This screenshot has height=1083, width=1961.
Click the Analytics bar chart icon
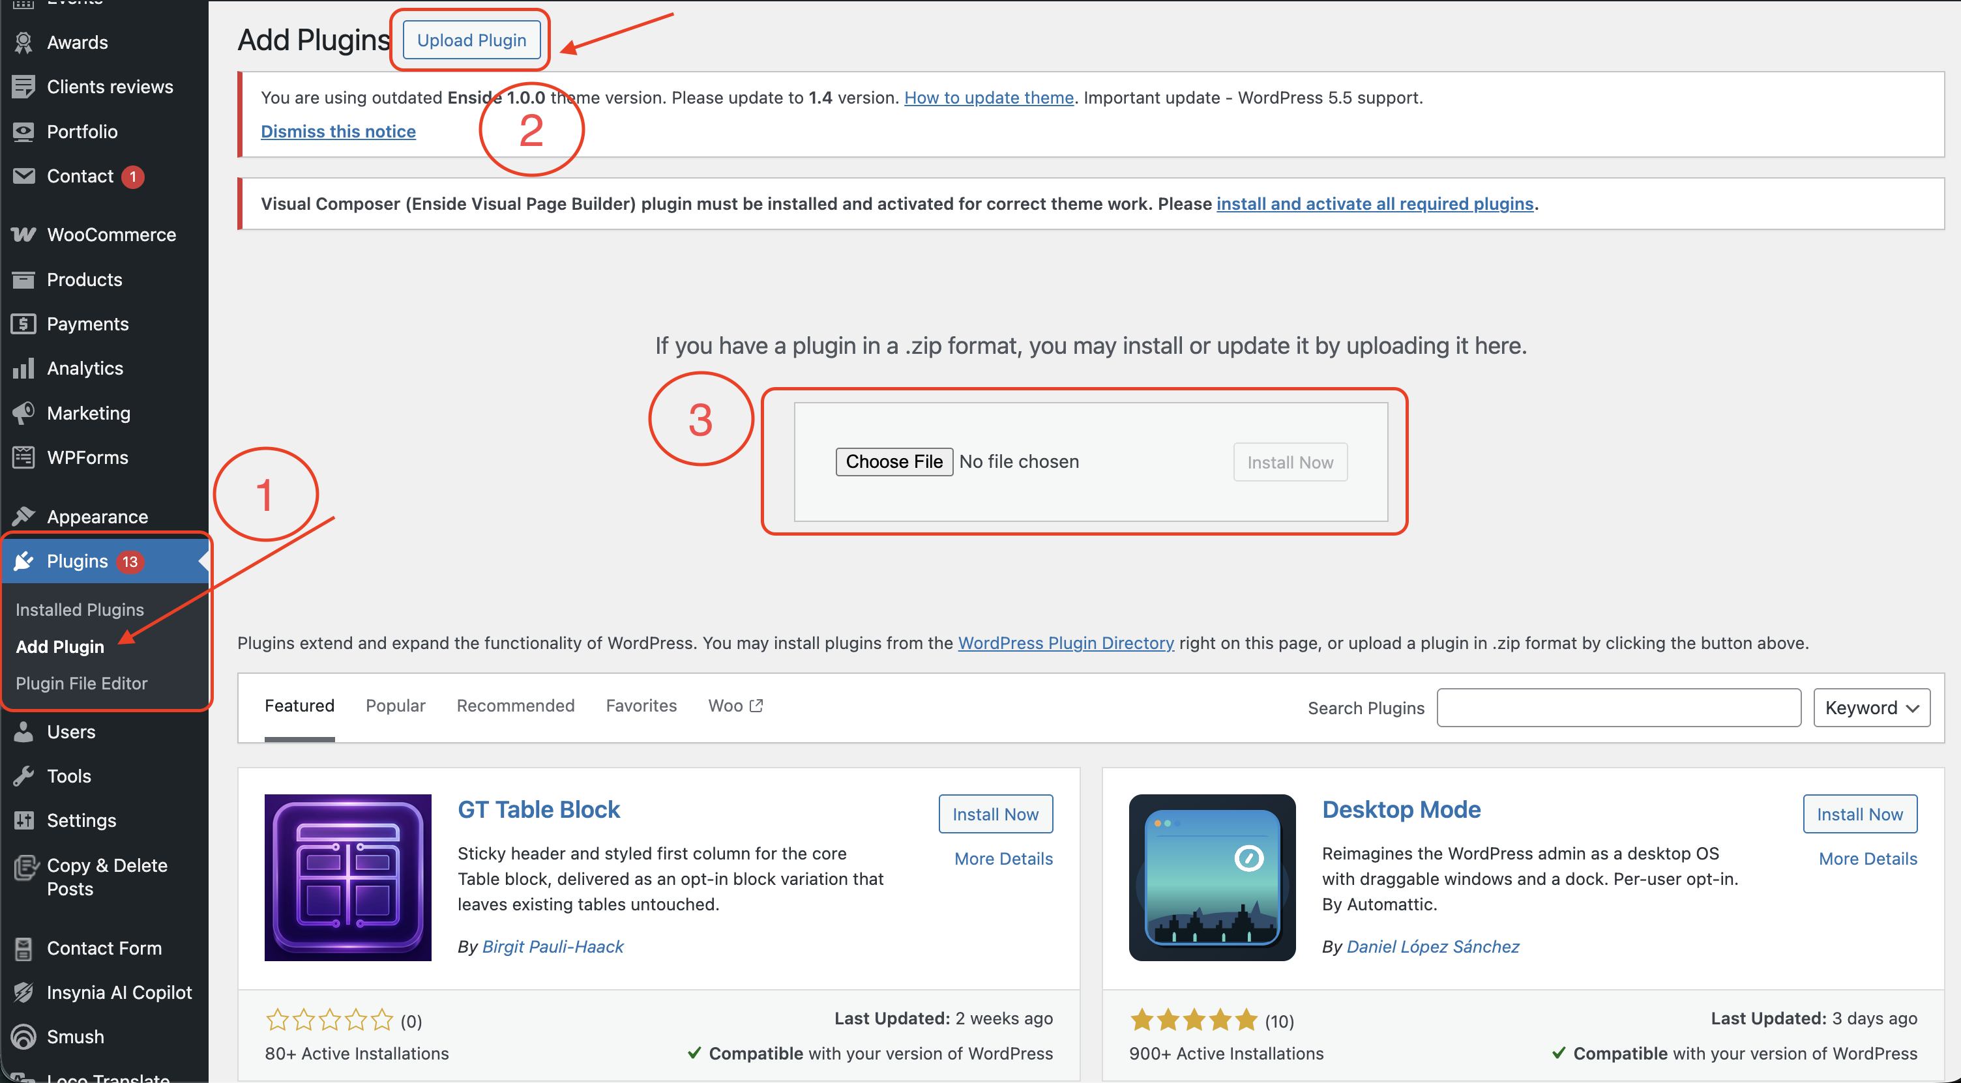coord(23,368)
